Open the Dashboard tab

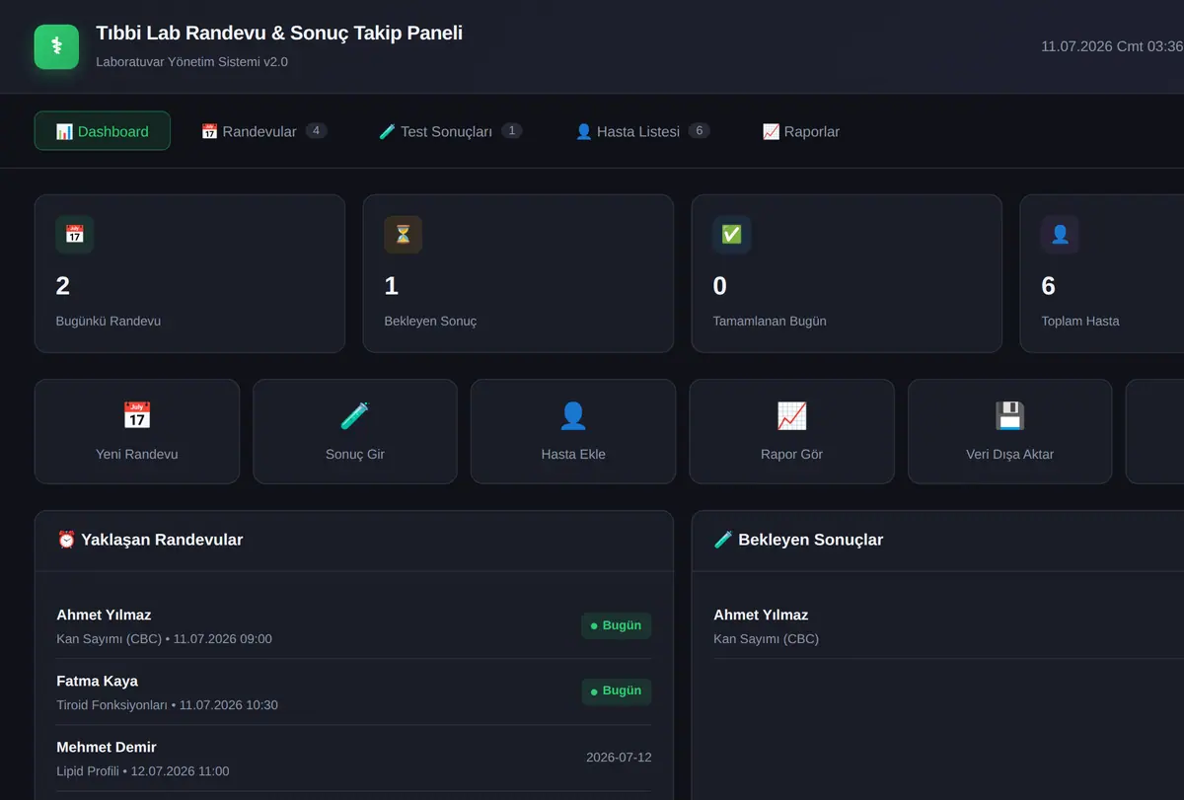click(x=103, y=131)
